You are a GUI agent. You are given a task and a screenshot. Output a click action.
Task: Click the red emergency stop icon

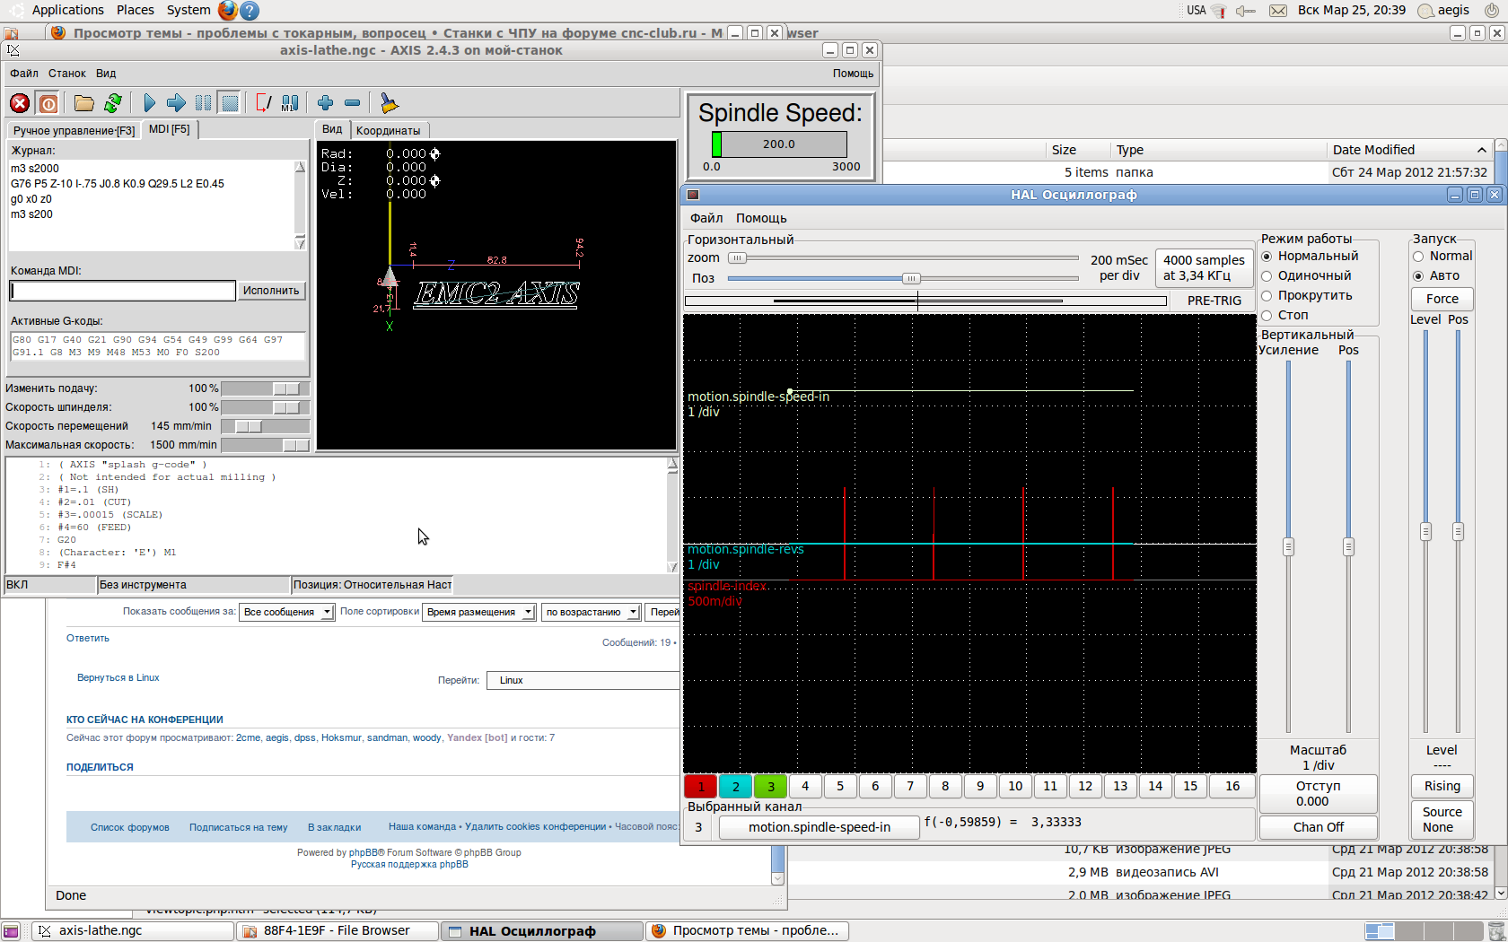pos(20,103)
